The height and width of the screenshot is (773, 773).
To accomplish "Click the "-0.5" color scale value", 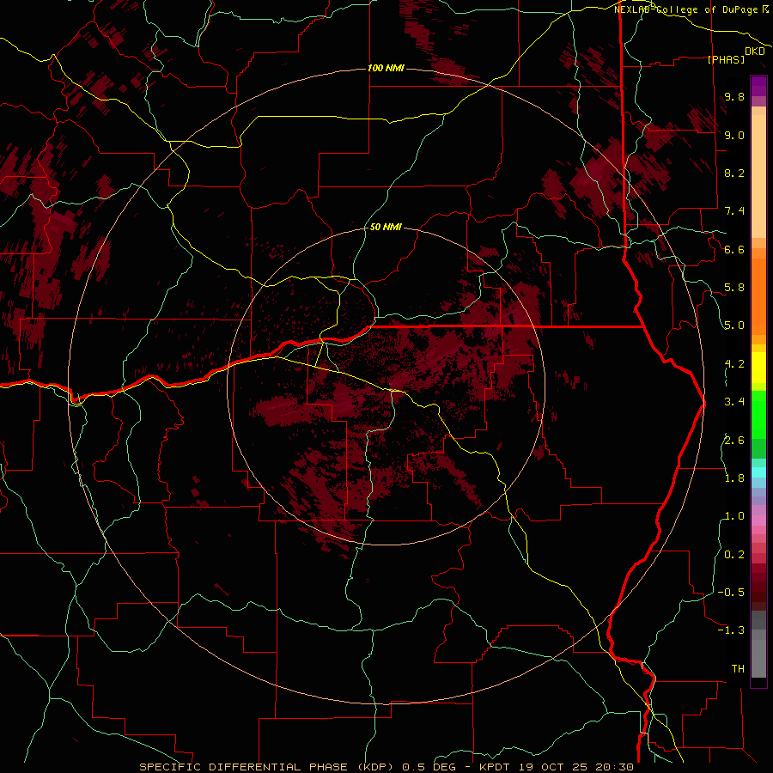I will click(x=731, y=593).
